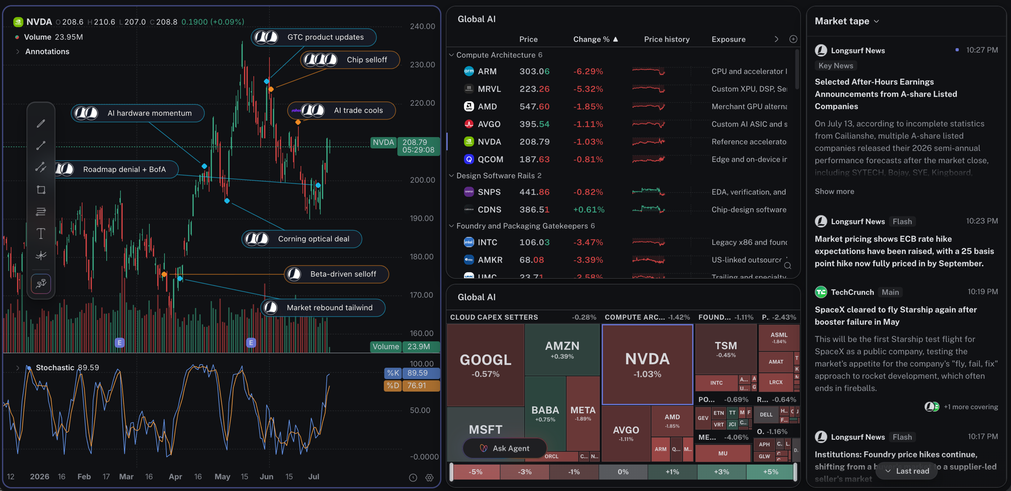Click the TechCrunch source logo

[821, 292]
